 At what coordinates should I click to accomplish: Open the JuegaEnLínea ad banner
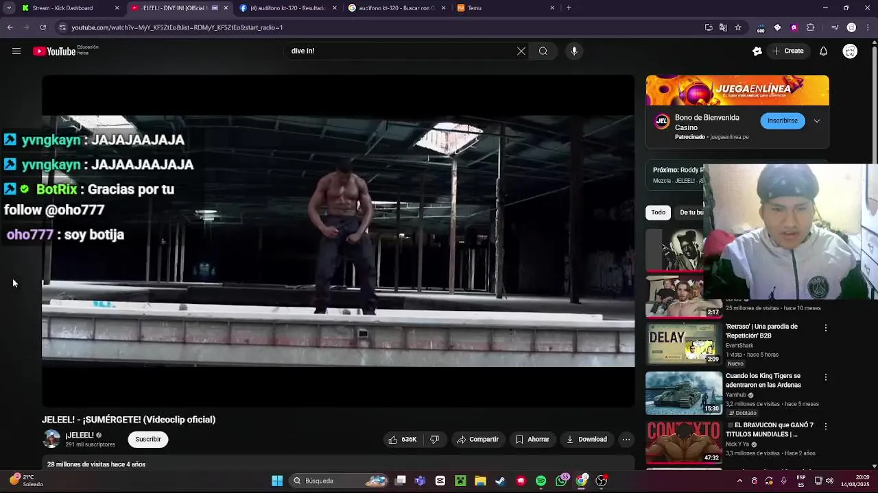click(737, 90)
